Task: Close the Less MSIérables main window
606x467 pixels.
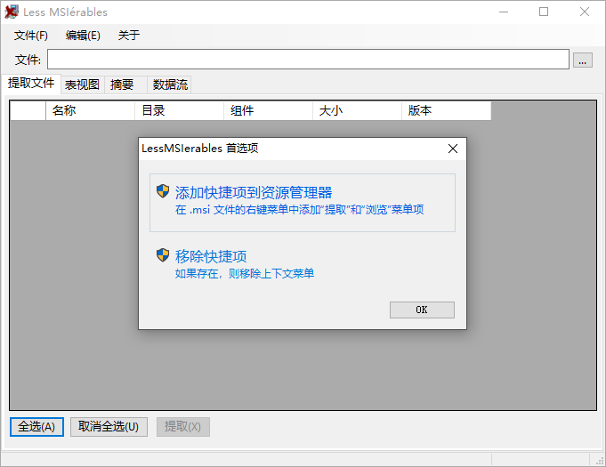Action: coord(585,12)
